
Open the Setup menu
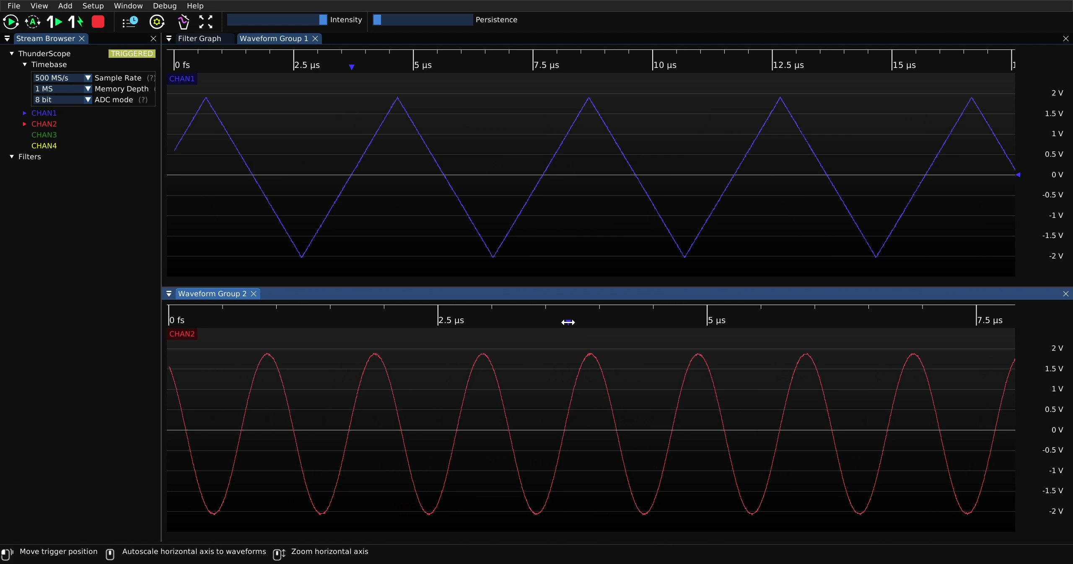(93, 6)
